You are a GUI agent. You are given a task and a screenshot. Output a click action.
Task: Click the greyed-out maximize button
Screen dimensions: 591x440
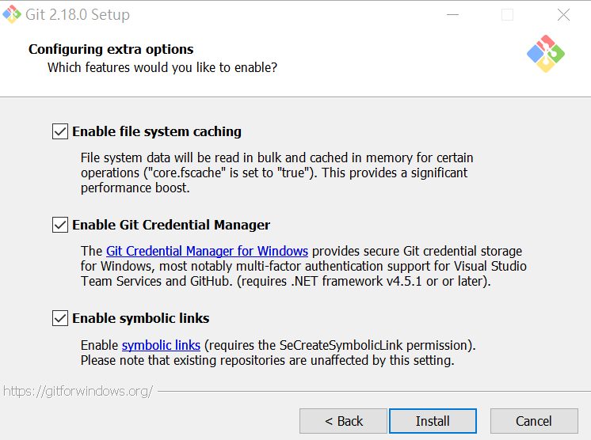click(508, 15)
